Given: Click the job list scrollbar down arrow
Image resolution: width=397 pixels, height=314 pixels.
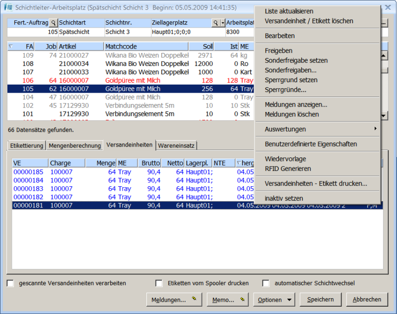Looking at the screenshot, I should click(x=384, y=115).
